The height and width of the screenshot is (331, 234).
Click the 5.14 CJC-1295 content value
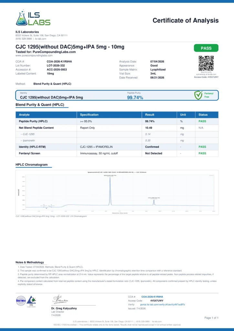pyautogui.click(x=148, y=134)
